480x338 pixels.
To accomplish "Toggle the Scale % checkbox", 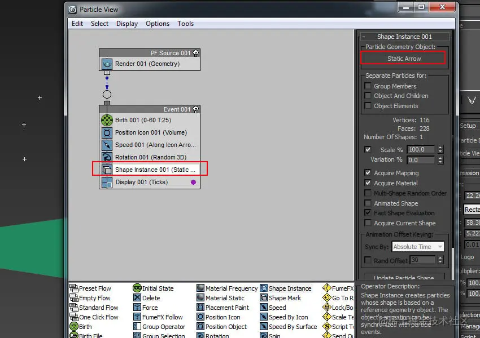I will tap(368, 150).
